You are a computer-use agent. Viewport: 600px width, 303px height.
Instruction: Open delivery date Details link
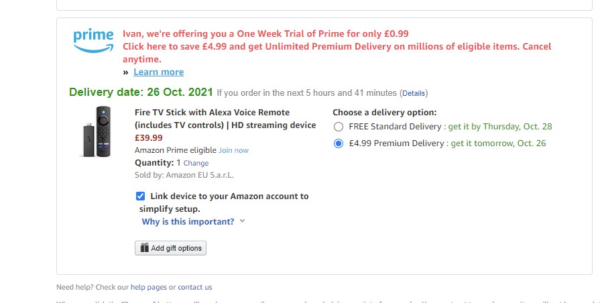point(413,93)
